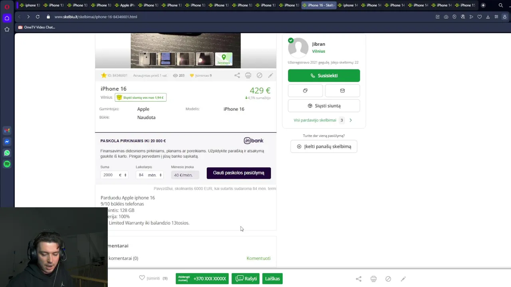Image resolution: width=511 pixels, height=287 pixels.
Task: Add page to favorites with toolbar heart
Action: (x=479, y=17)
